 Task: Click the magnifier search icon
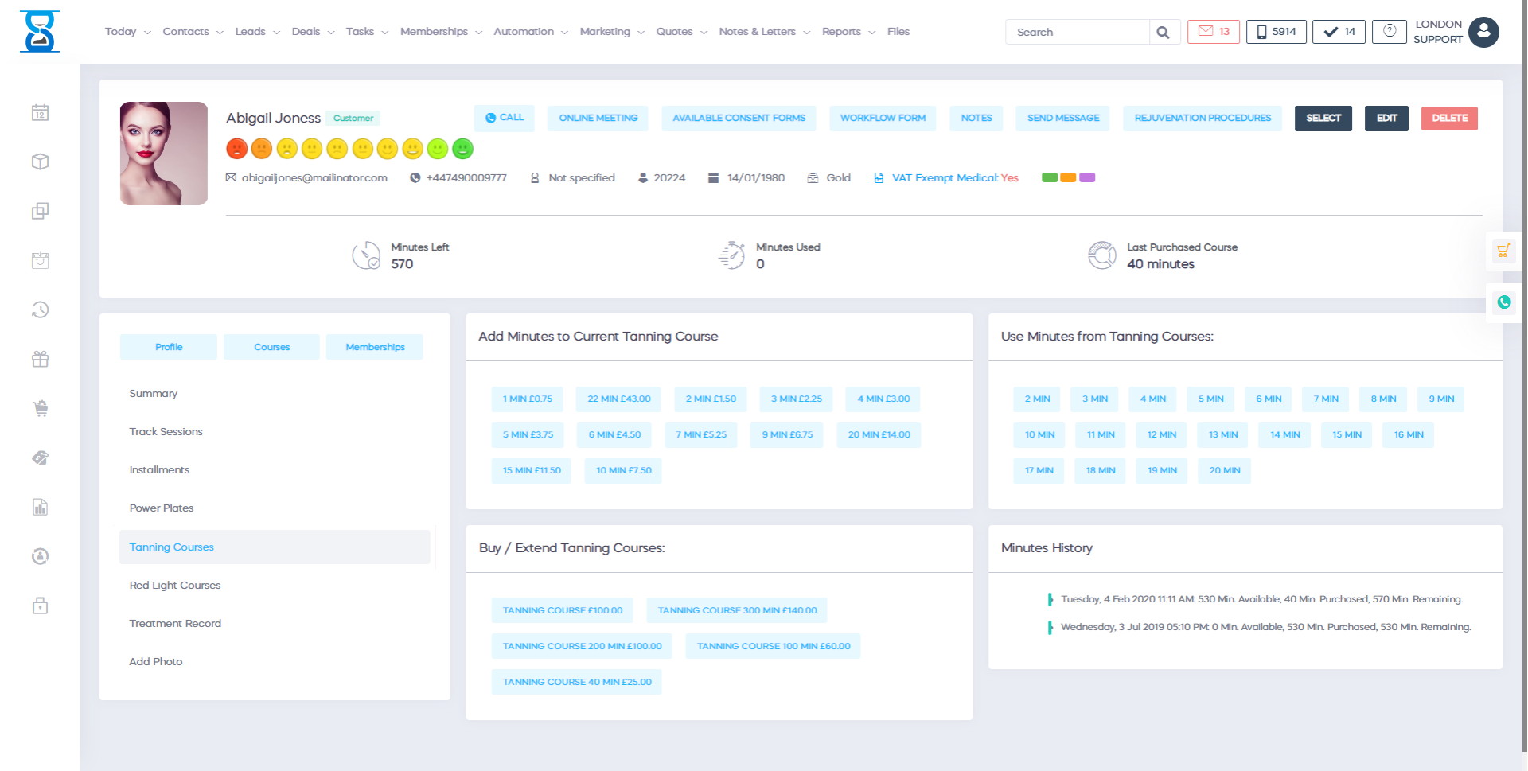tap(1163, 33)
